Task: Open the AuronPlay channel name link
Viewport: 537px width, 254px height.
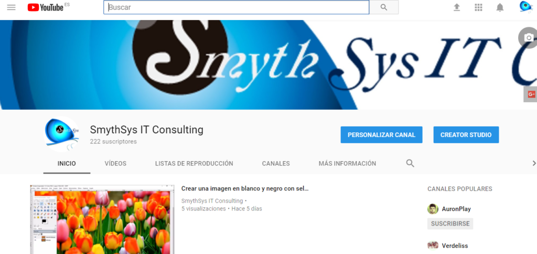Action: click(456, 209)
